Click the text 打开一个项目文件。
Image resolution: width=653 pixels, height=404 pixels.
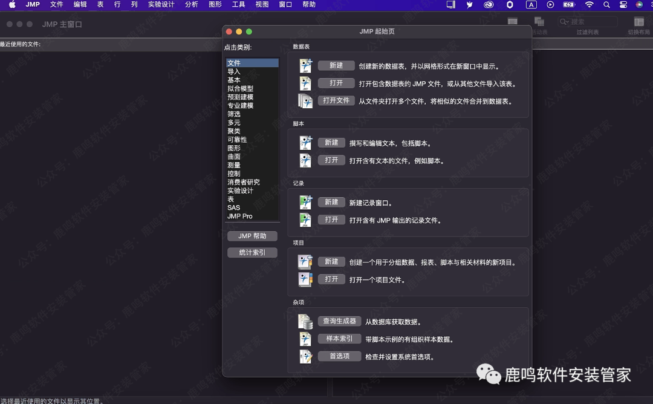pos(377,280)
